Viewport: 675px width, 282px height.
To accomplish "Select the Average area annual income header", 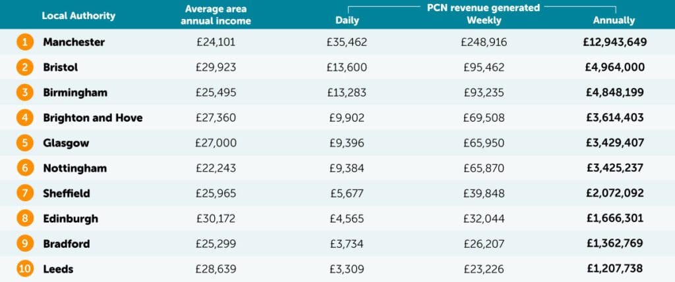I will point(216,15).
